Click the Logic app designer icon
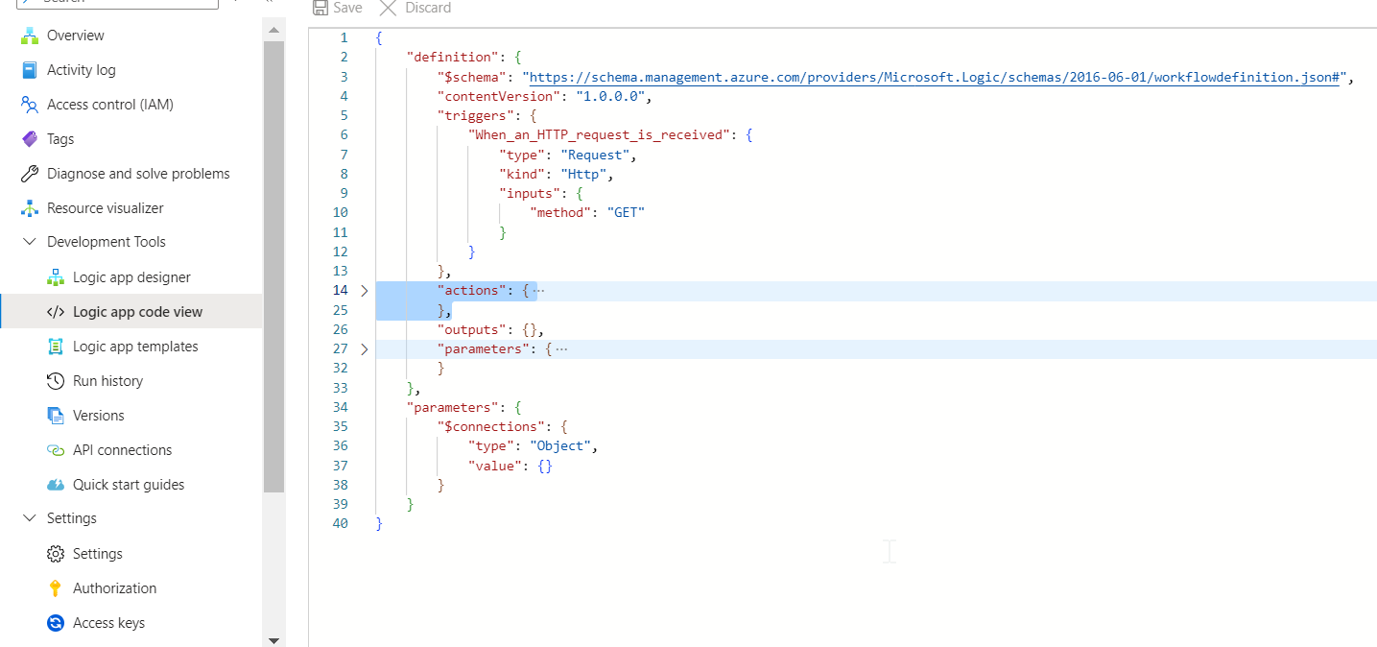 pos(55,277)
